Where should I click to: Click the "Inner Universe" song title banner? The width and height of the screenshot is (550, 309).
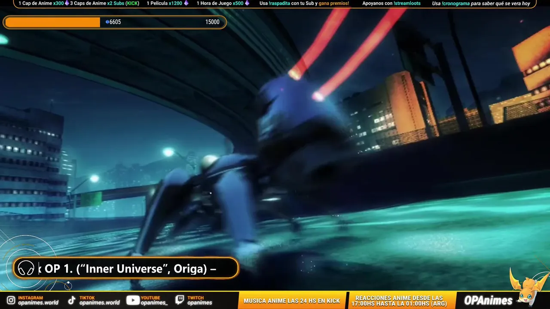coord(126,268)
